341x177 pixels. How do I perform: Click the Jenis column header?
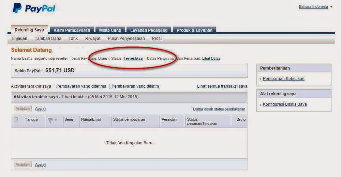point(69,119)
